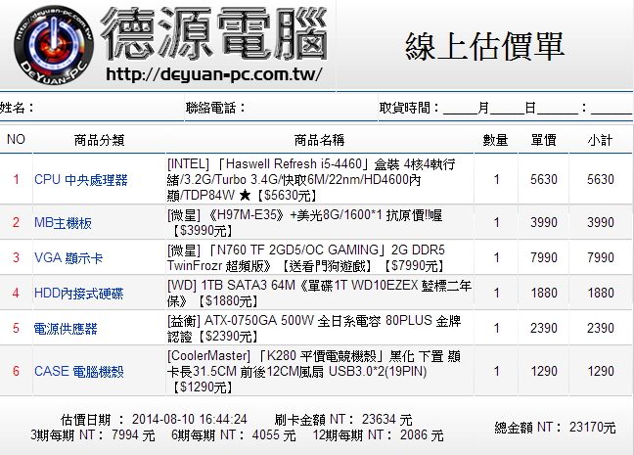
Task: Click row number 5
Action: (17, 328)
